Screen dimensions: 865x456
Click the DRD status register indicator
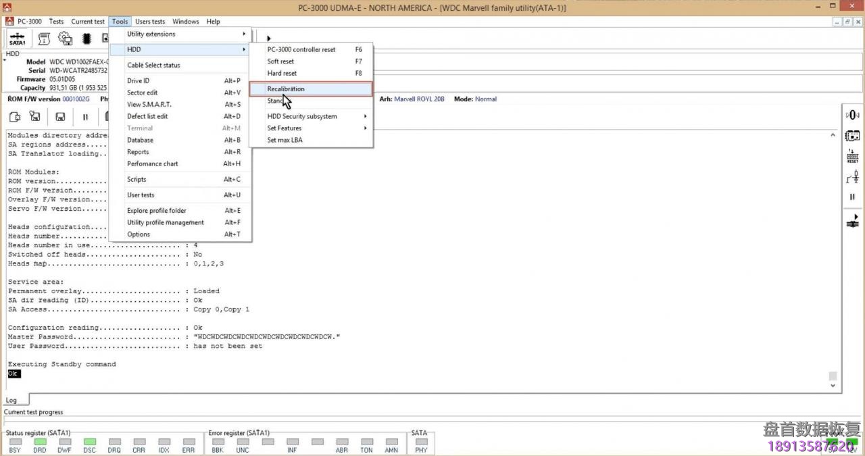[40, 442]
